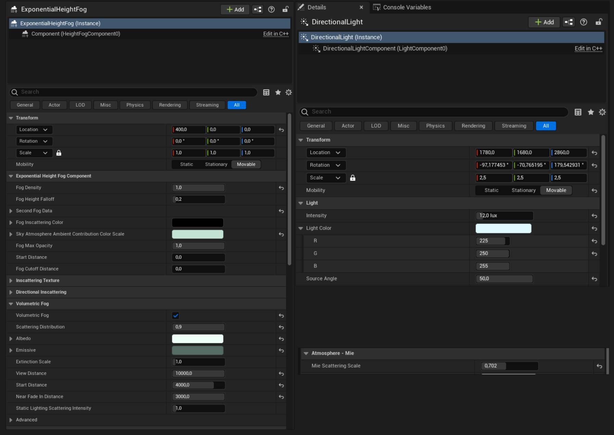Collapse the Volumetric Fog category
This screenshot has width=614, height=435.
pyautogui.click(x=11, y=304)
